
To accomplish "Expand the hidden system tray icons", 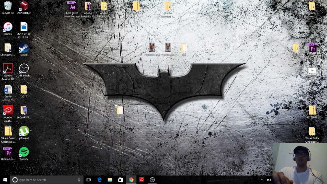I will pos(262,180).
